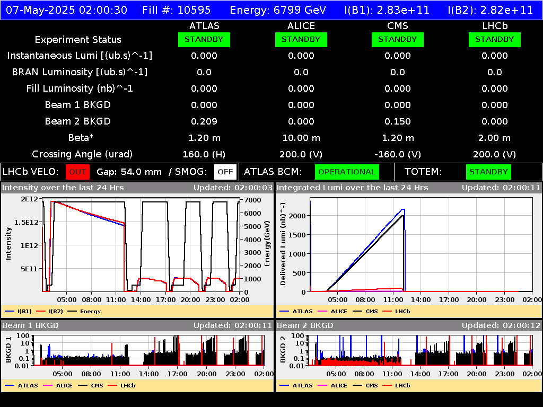Select the Energy 6799 GeV readout

click(x=278, y=10)
